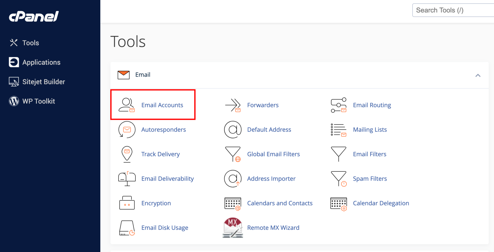The width and height of the screenshot is (494, 252).
Task: Select the Track Delivery pin icon
Action: [x=127, y=154]
